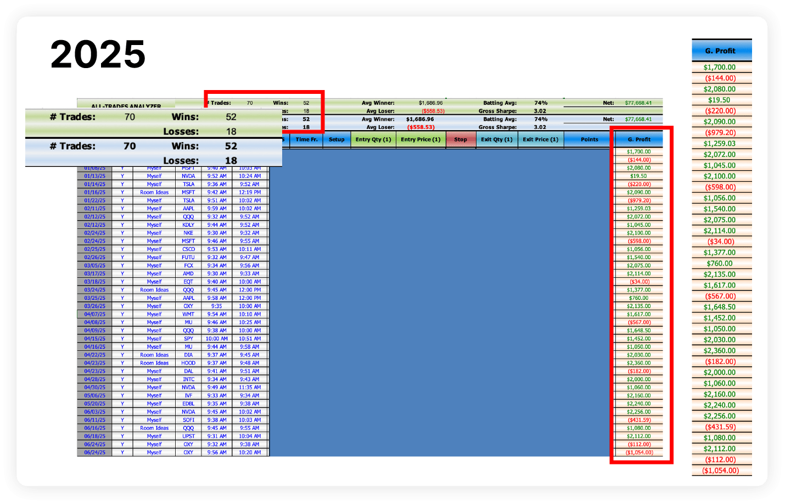This screenshot has height=504, width=785.
Task: Click the 11:35 AM exit time cell
Action: coord(250,388)
